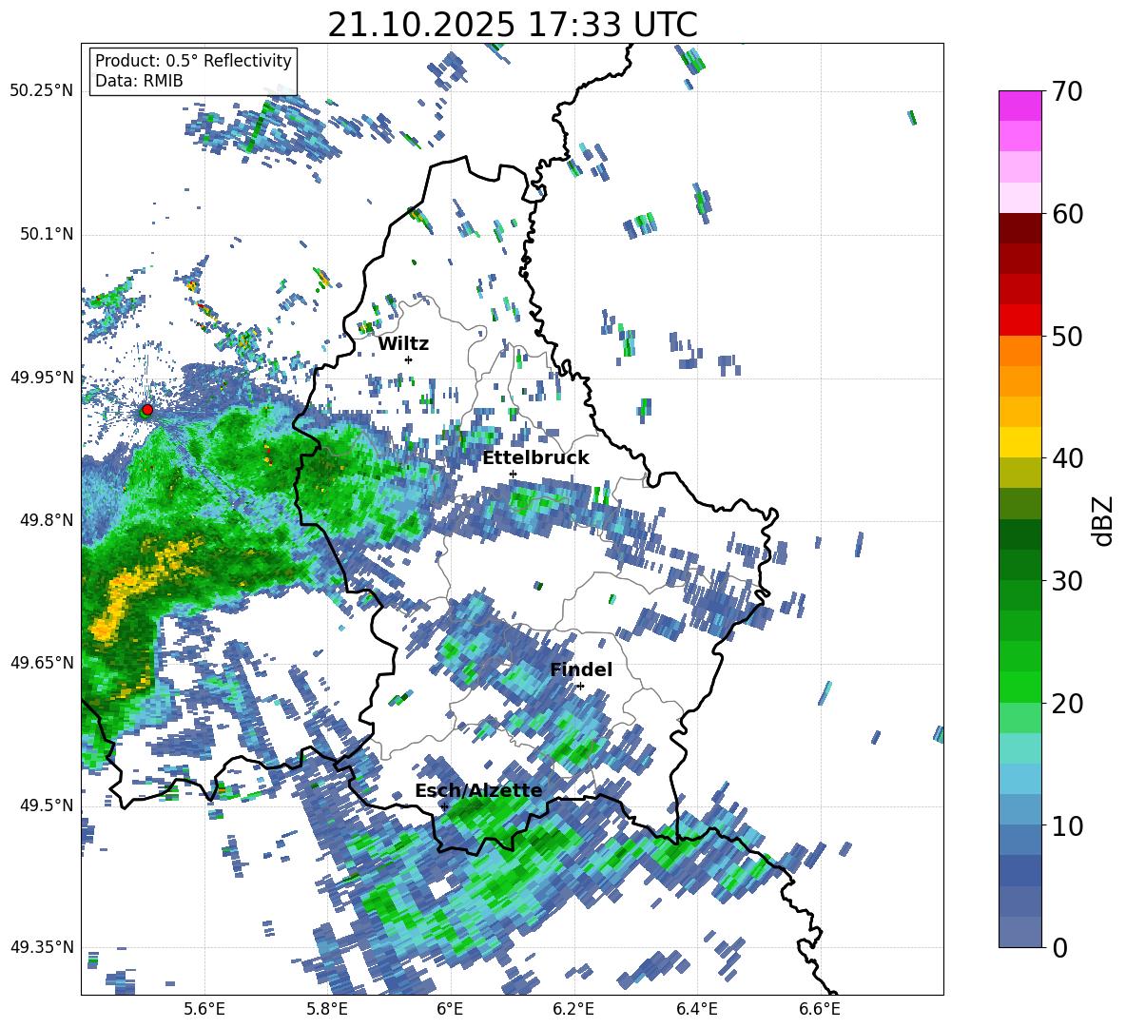
Task: Click the 20 dBZ colorbar tick label
Action: (1066, 704)
